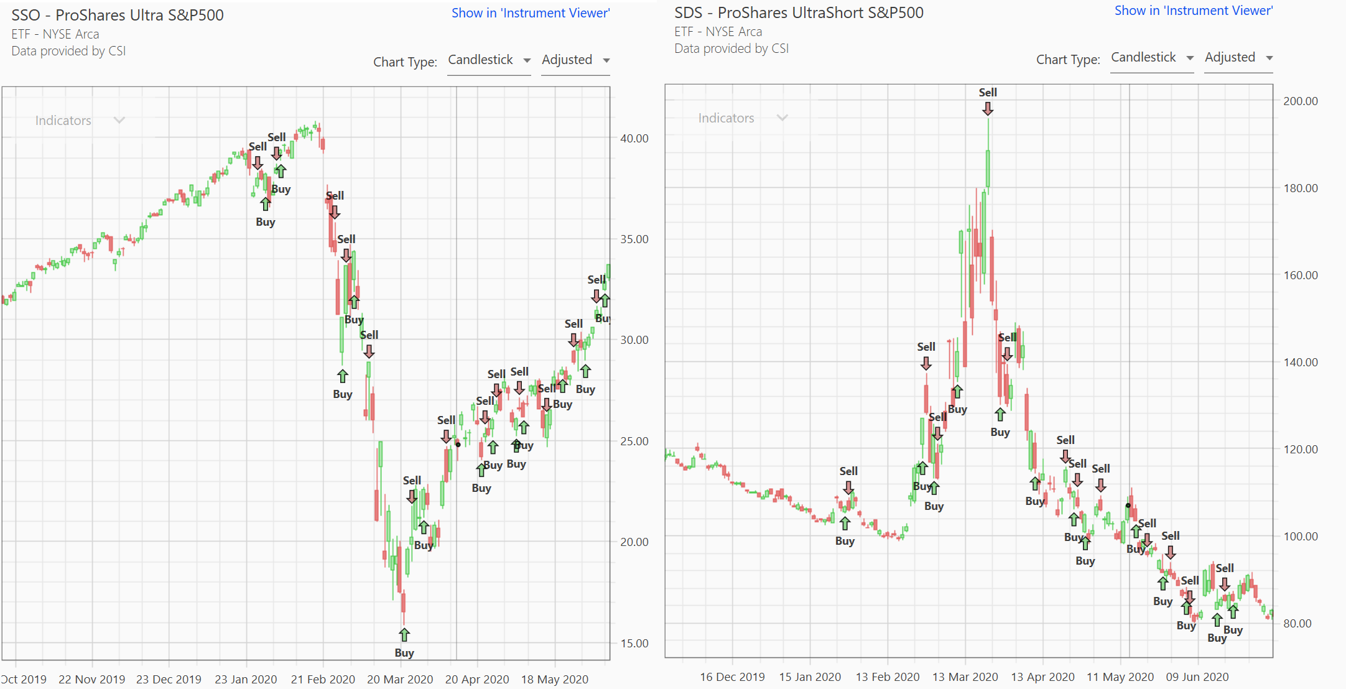Viewport: 1346px width, 689px height.
Task: Open SDS Chart Type Candlestick dropdown
Action: (x=1152, y=57)
